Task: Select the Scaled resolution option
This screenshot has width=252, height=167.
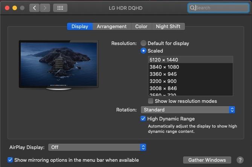Action: [144, 51]
